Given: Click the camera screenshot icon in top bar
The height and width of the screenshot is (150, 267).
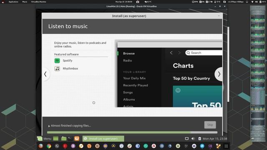Looking at the screenshot, I should coord(138,2).
